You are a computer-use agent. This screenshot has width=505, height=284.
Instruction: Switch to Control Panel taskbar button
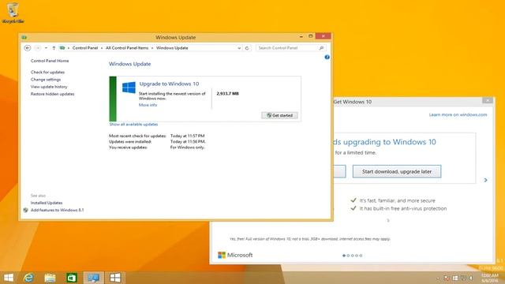click(x=93, y=278)
